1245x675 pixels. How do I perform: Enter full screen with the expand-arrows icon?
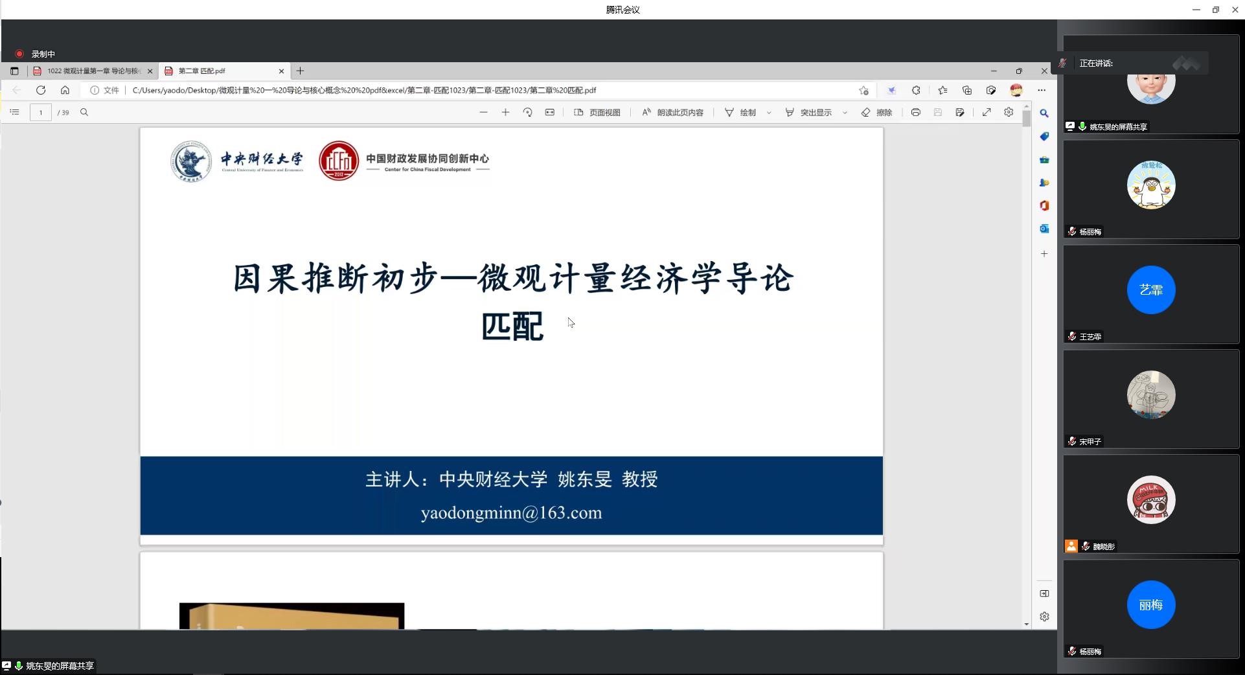click(x=987, y=112)
